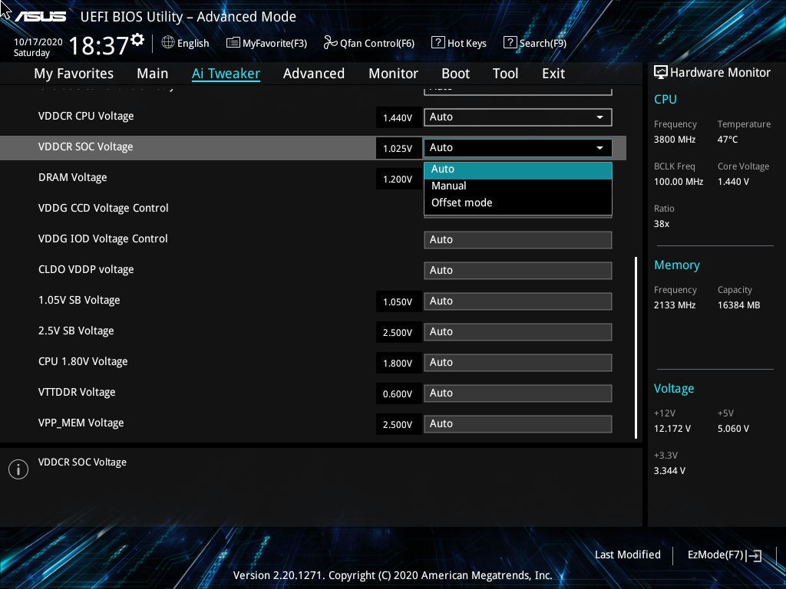Click the 1.05V SB Voltage Auto field
Image resolution: width=786 pixels, height=589 pixels.
(518, 301)
